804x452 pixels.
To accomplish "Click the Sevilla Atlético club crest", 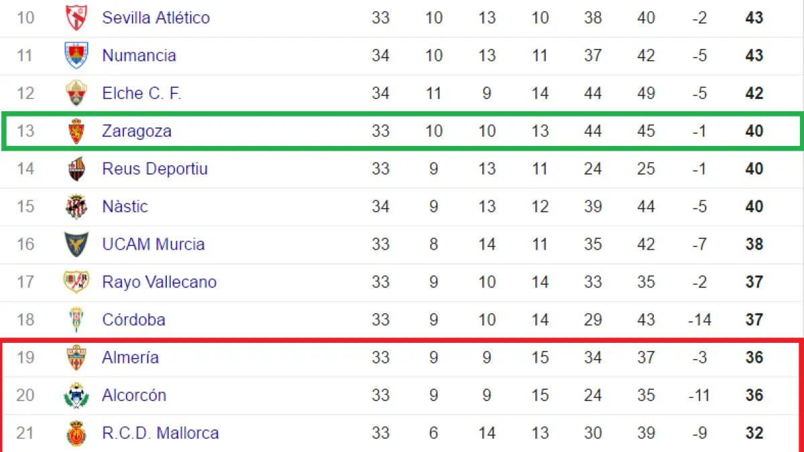I will [x=76, y=17].
